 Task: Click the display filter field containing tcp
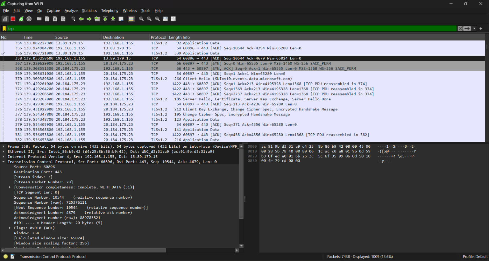point(231,29)
